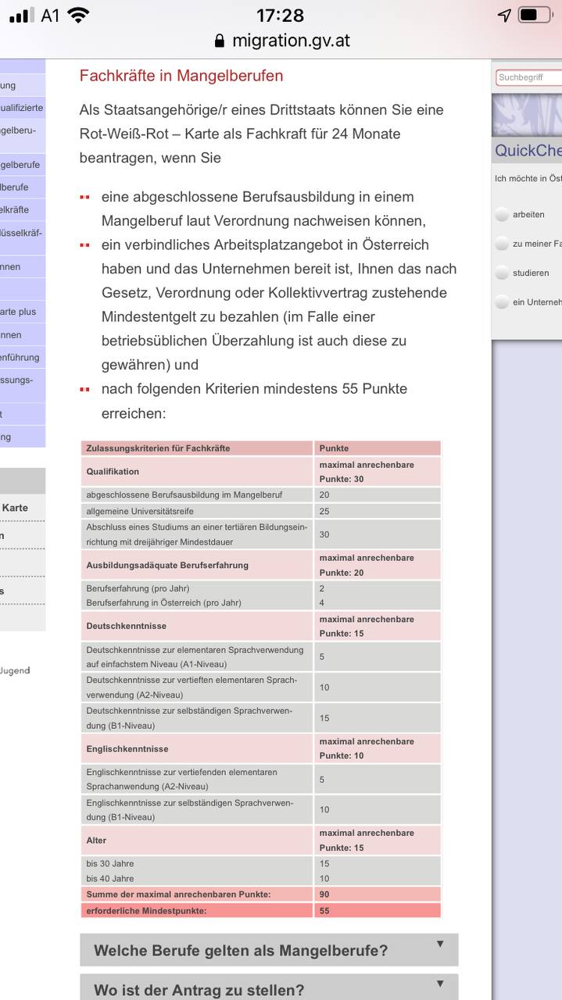Expand 'Wo ist der Antrag zu stellen?'

point(269,988)
